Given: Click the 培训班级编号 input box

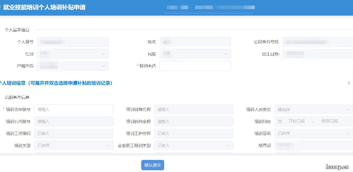Looking at the screenshot, I should coord(74,109).
